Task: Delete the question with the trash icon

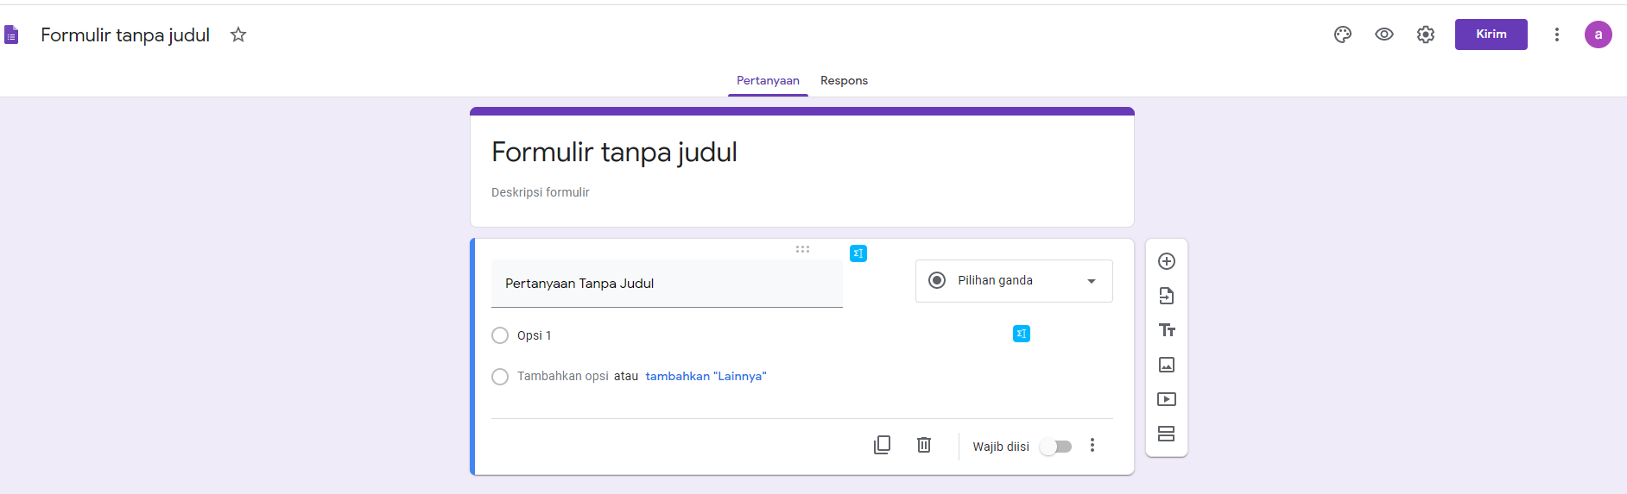Action: (x=924, y=445)
